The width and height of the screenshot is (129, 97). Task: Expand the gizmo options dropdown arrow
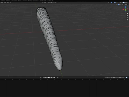(x=113, y=2)
